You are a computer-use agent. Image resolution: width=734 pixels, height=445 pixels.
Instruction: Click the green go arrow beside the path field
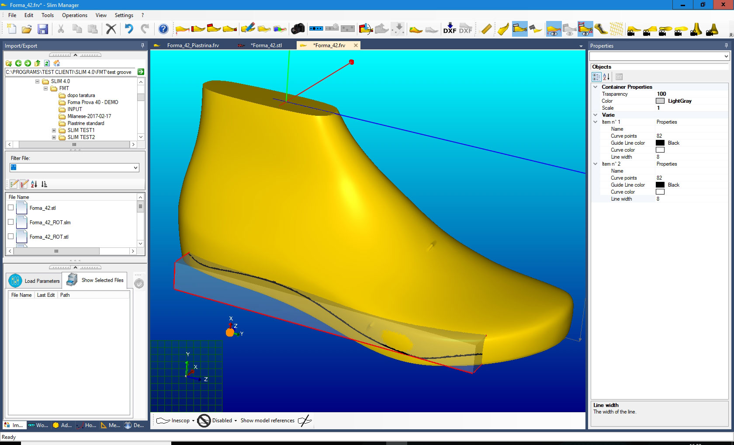pyautogui.click(x=141, y=72)
